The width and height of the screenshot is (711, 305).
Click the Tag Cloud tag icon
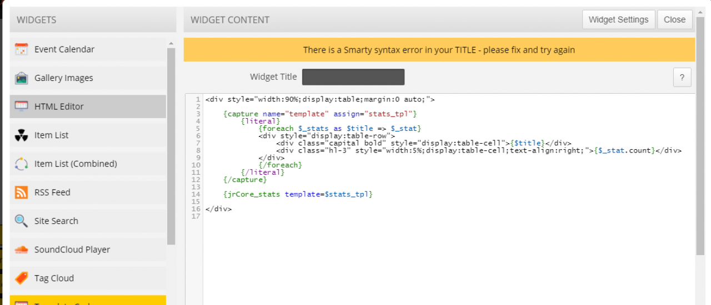pos(22,278)
